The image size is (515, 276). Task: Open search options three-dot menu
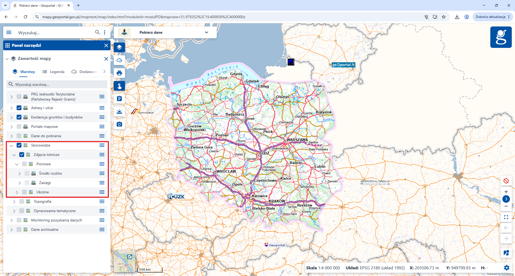105,32
